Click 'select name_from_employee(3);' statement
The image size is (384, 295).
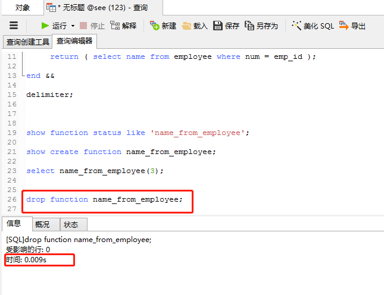pos(95,171)
